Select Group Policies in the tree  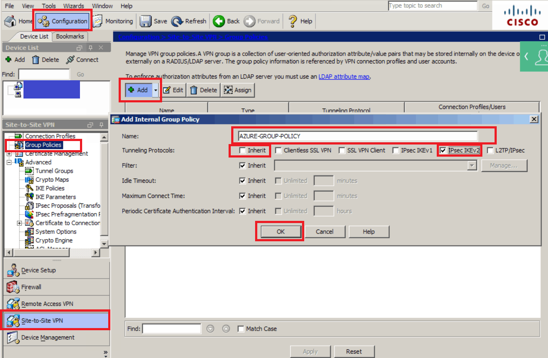[43, 145]
